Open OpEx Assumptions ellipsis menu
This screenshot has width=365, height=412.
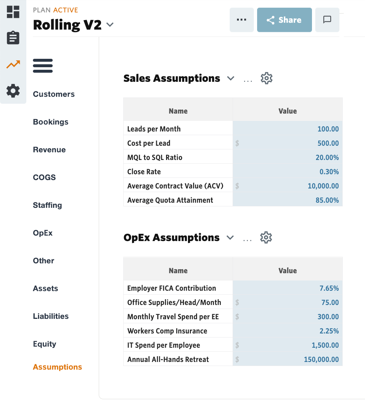(x=248, y=239)
